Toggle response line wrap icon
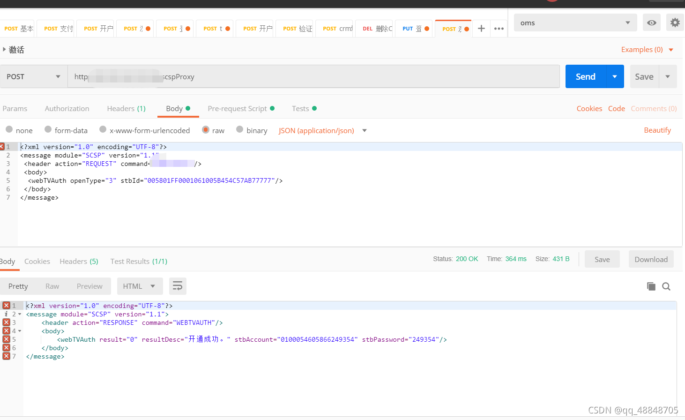 click(x=178, y=286)
